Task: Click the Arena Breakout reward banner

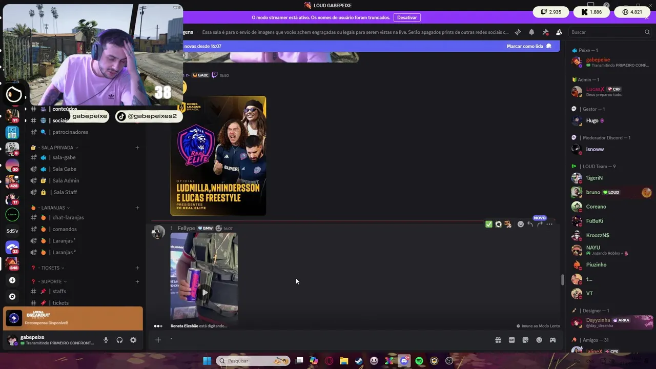Action: click(73, 318)
